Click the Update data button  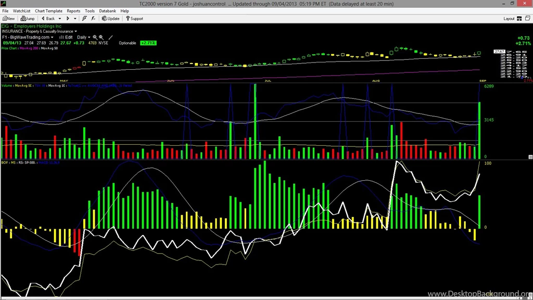pos(110,18)
